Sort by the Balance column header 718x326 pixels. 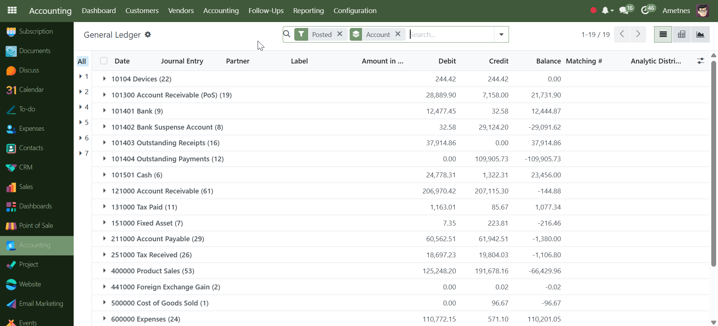(x=548, y=61)
